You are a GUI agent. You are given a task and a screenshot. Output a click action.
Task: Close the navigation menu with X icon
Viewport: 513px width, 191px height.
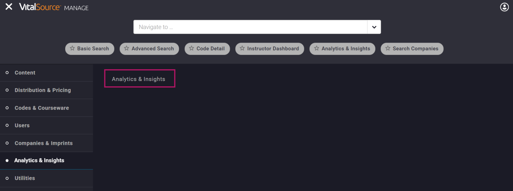click(9, 7)
